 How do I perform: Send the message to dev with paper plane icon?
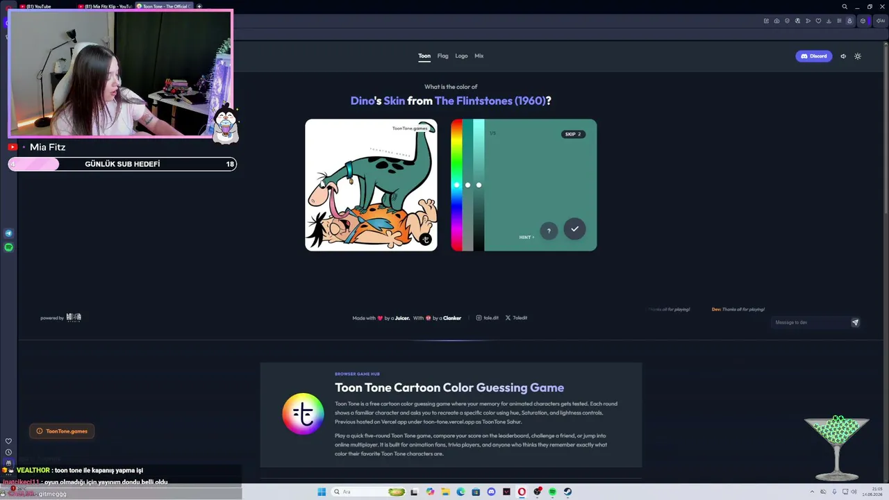pyautogui.click(x=855, y=322)
